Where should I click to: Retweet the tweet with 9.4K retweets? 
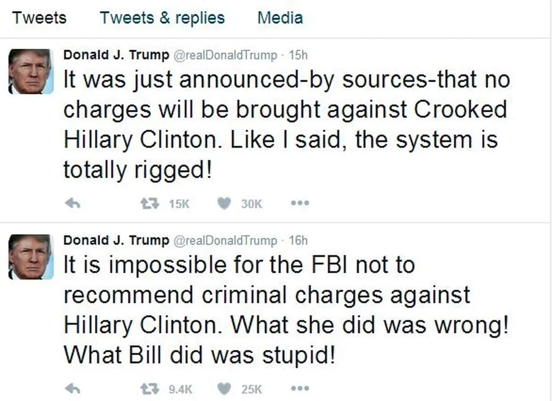click(149, 389)
